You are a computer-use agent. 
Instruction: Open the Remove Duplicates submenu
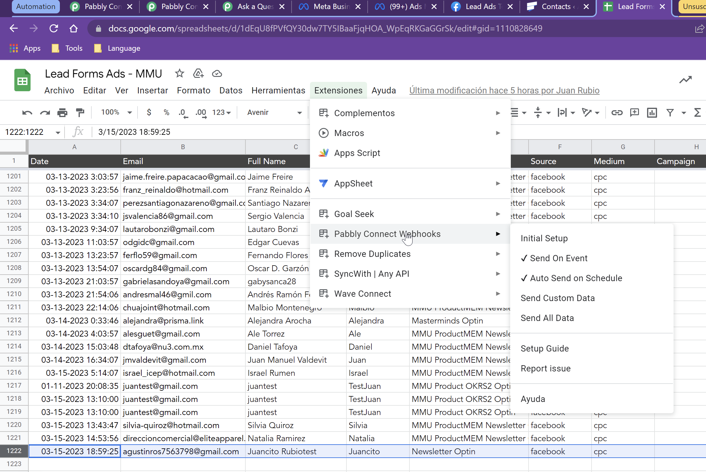point(410,254)
